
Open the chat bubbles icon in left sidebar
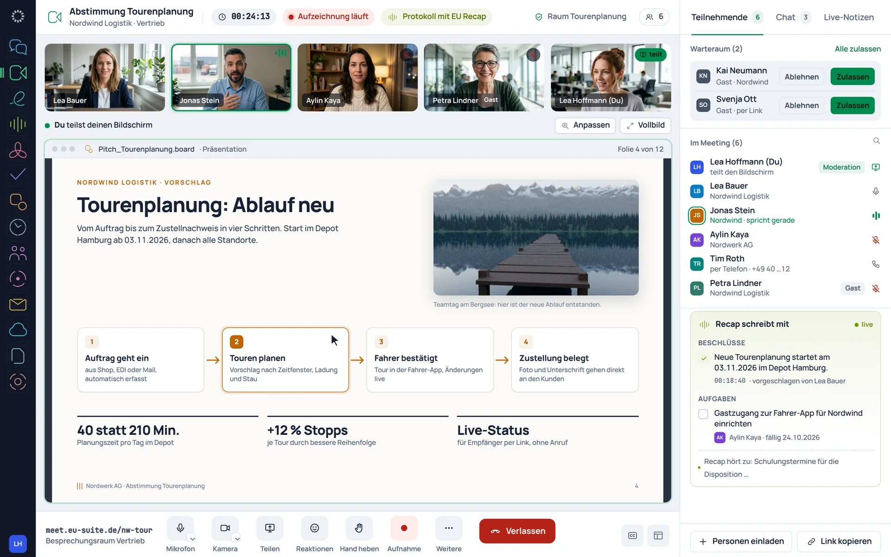tap(18, 47)
